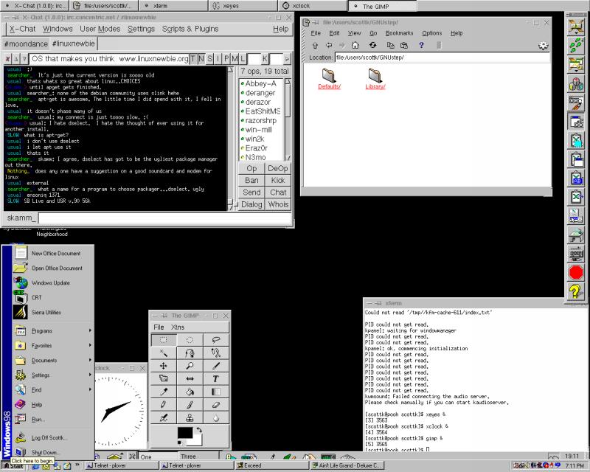This screenshot has width=590, height=472.
Task: Open the Defaults/ folder link
Action: tap(329, 87)
